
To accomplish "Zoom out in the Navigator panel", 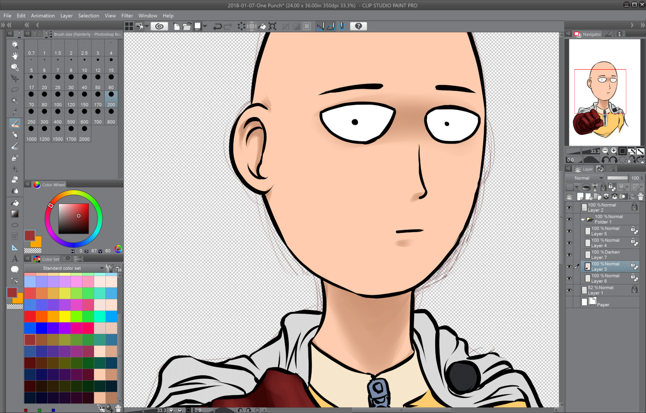I will tap(605, 151).
